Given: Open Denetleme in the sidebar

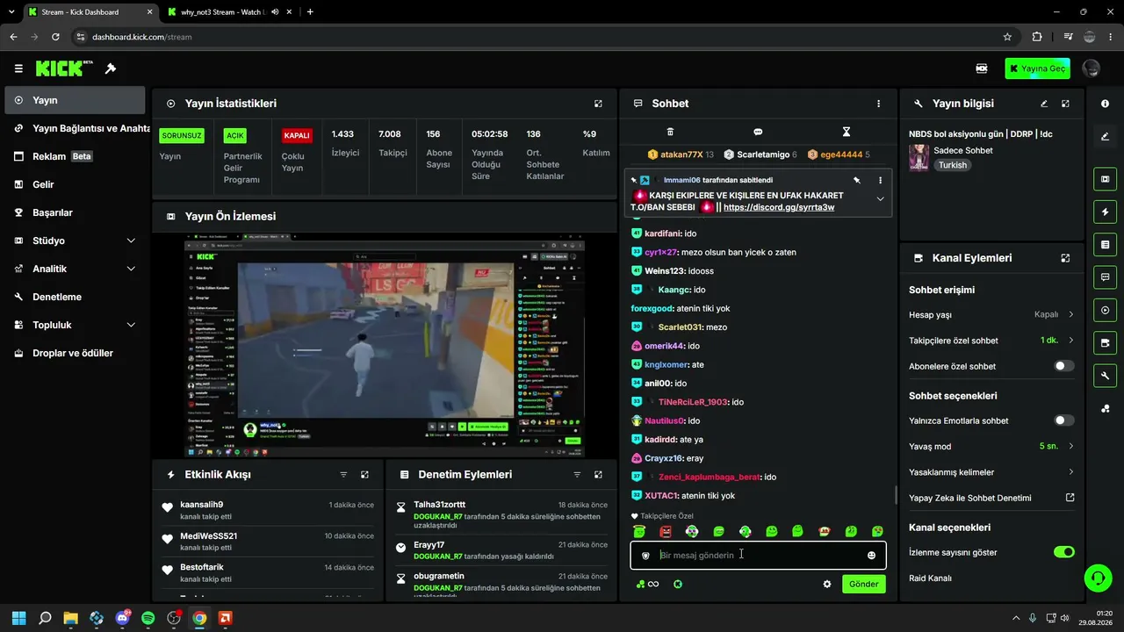Looking at the screenshot, I should point(75,297).
